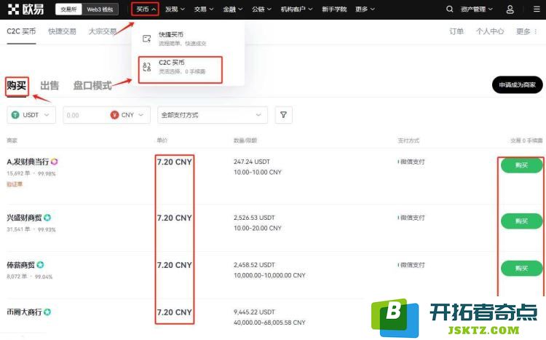
Task: Expand the 资产管理 menu
Action: pos(477,9)
